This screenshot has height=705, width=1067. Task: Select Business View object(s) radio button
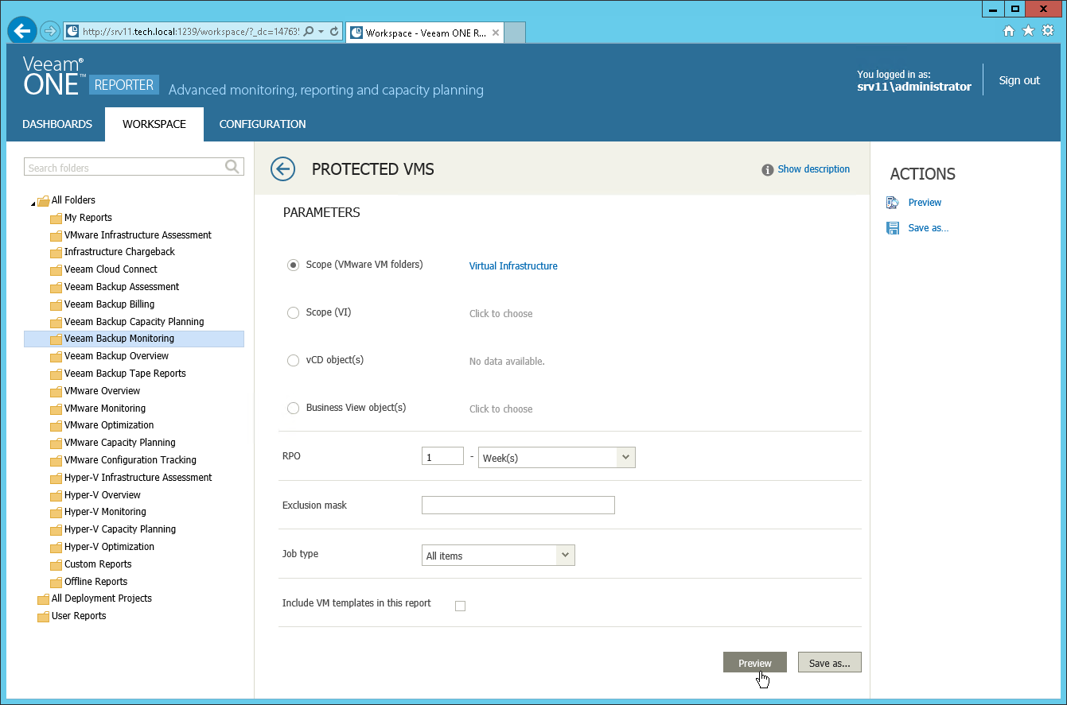(x=293, y=409)
